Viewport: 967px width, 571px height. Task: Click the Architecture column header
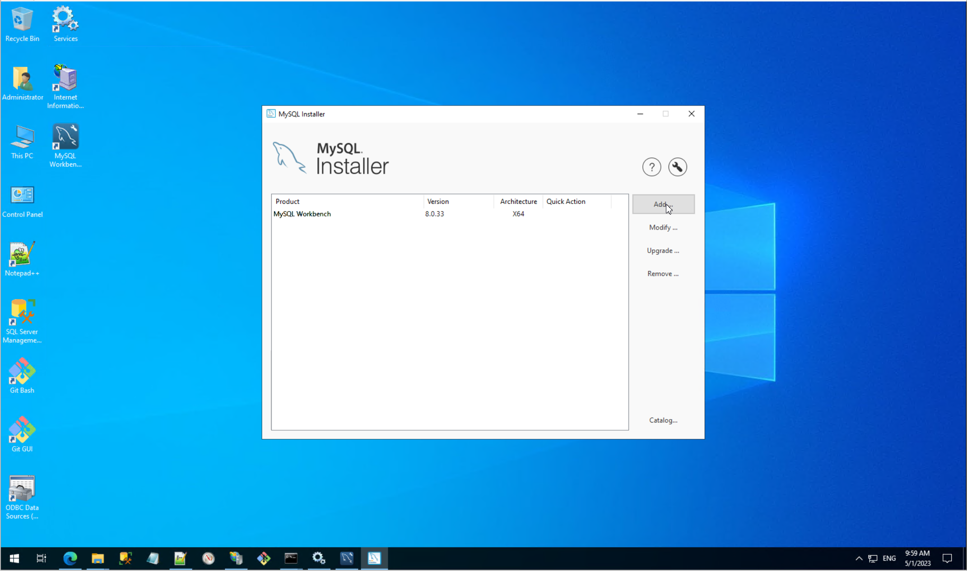point(518,201)
